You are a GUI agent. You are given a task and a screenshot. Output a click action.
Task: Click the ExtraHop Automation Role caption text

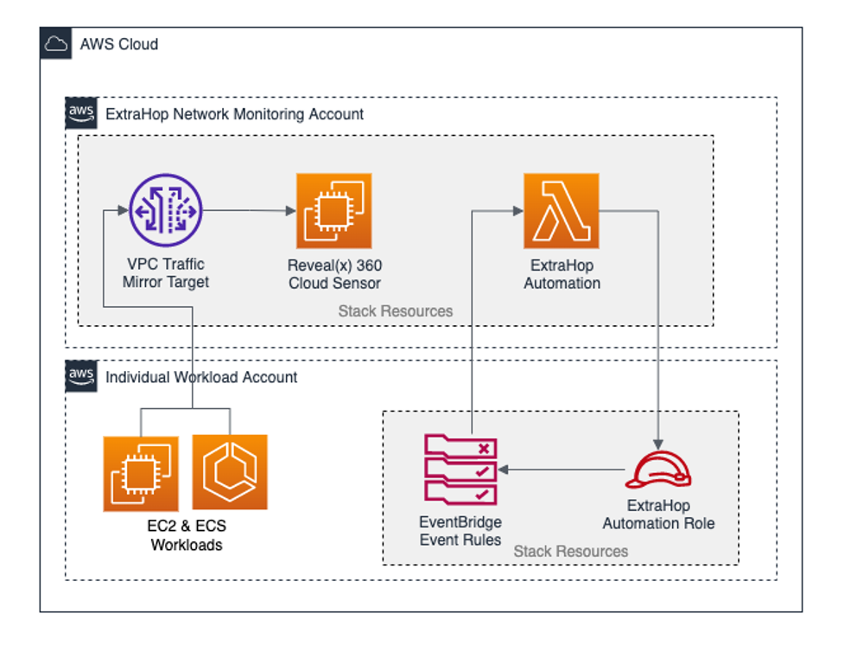point(659,514)
